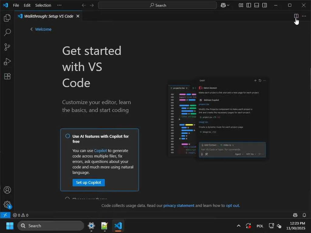Image resolution: width=311 pixels, height=233 pixels.
Task: Open the Copilot chat icon in title bar
Action: pyautogui.click(x=223, y=5)
